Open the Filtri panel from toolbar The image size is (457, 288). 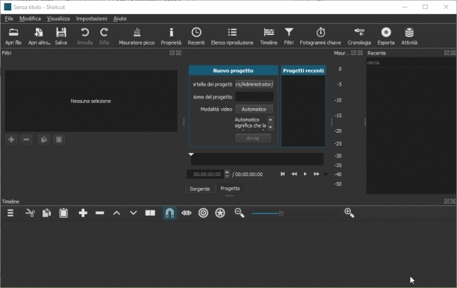tap(289, 36)
